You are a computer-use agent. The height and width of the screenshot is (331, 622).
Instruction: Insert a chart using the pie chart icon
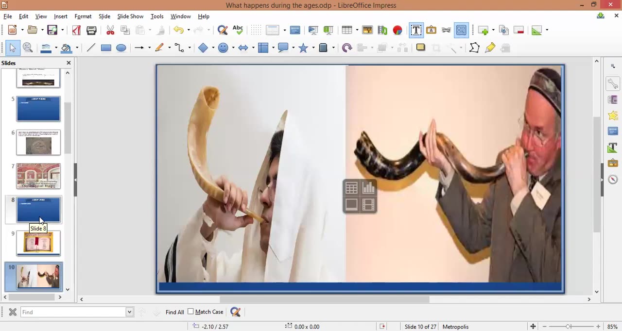pos(397,30)
